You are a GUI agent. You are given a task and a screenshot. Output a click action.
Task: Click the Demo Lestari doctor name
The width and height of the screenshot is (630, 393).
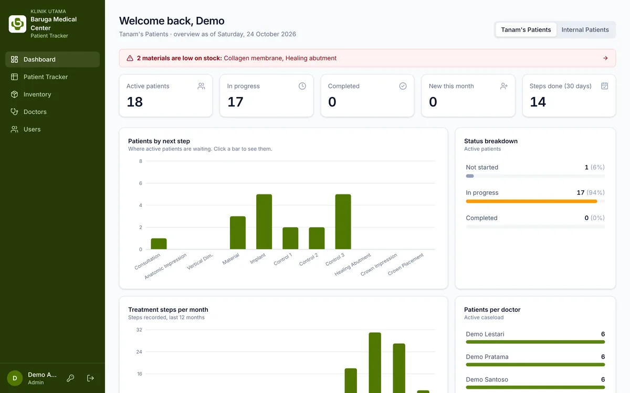pos(485,334)
